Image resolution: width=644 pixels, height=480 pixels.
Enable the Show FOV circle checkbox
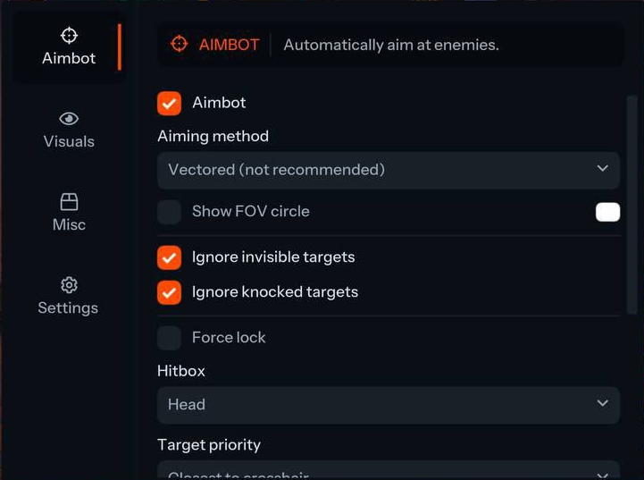pos(169,212)
